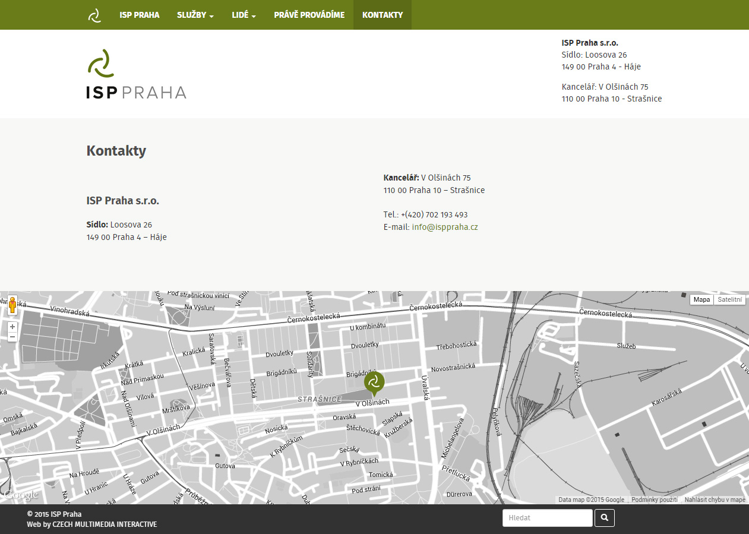Go to PRÁVĚ PROVÁDÍME page
Image resolution: width=749 pixels, height=534 pixels.
[309, 15]
